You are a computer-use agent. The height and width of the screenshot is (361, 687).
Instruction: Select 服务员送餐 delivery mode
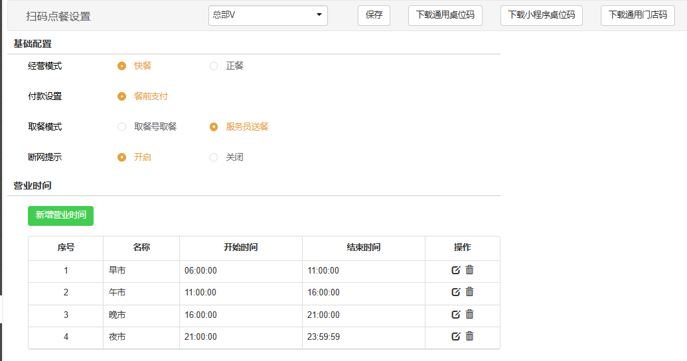pyautogui.click(x=214, y=127)
